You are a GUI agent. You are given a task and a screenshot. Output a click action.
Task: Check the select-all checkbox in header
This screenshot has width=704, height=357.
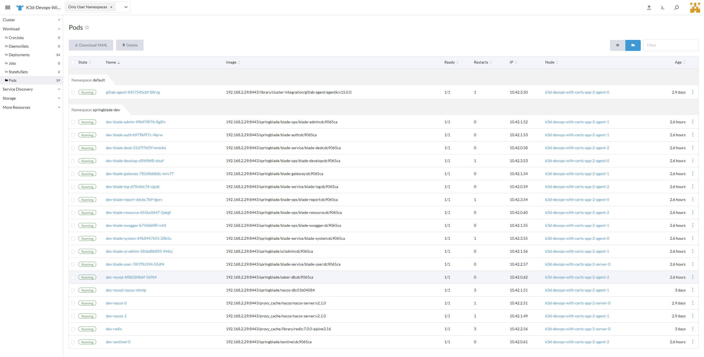[73, 62]
